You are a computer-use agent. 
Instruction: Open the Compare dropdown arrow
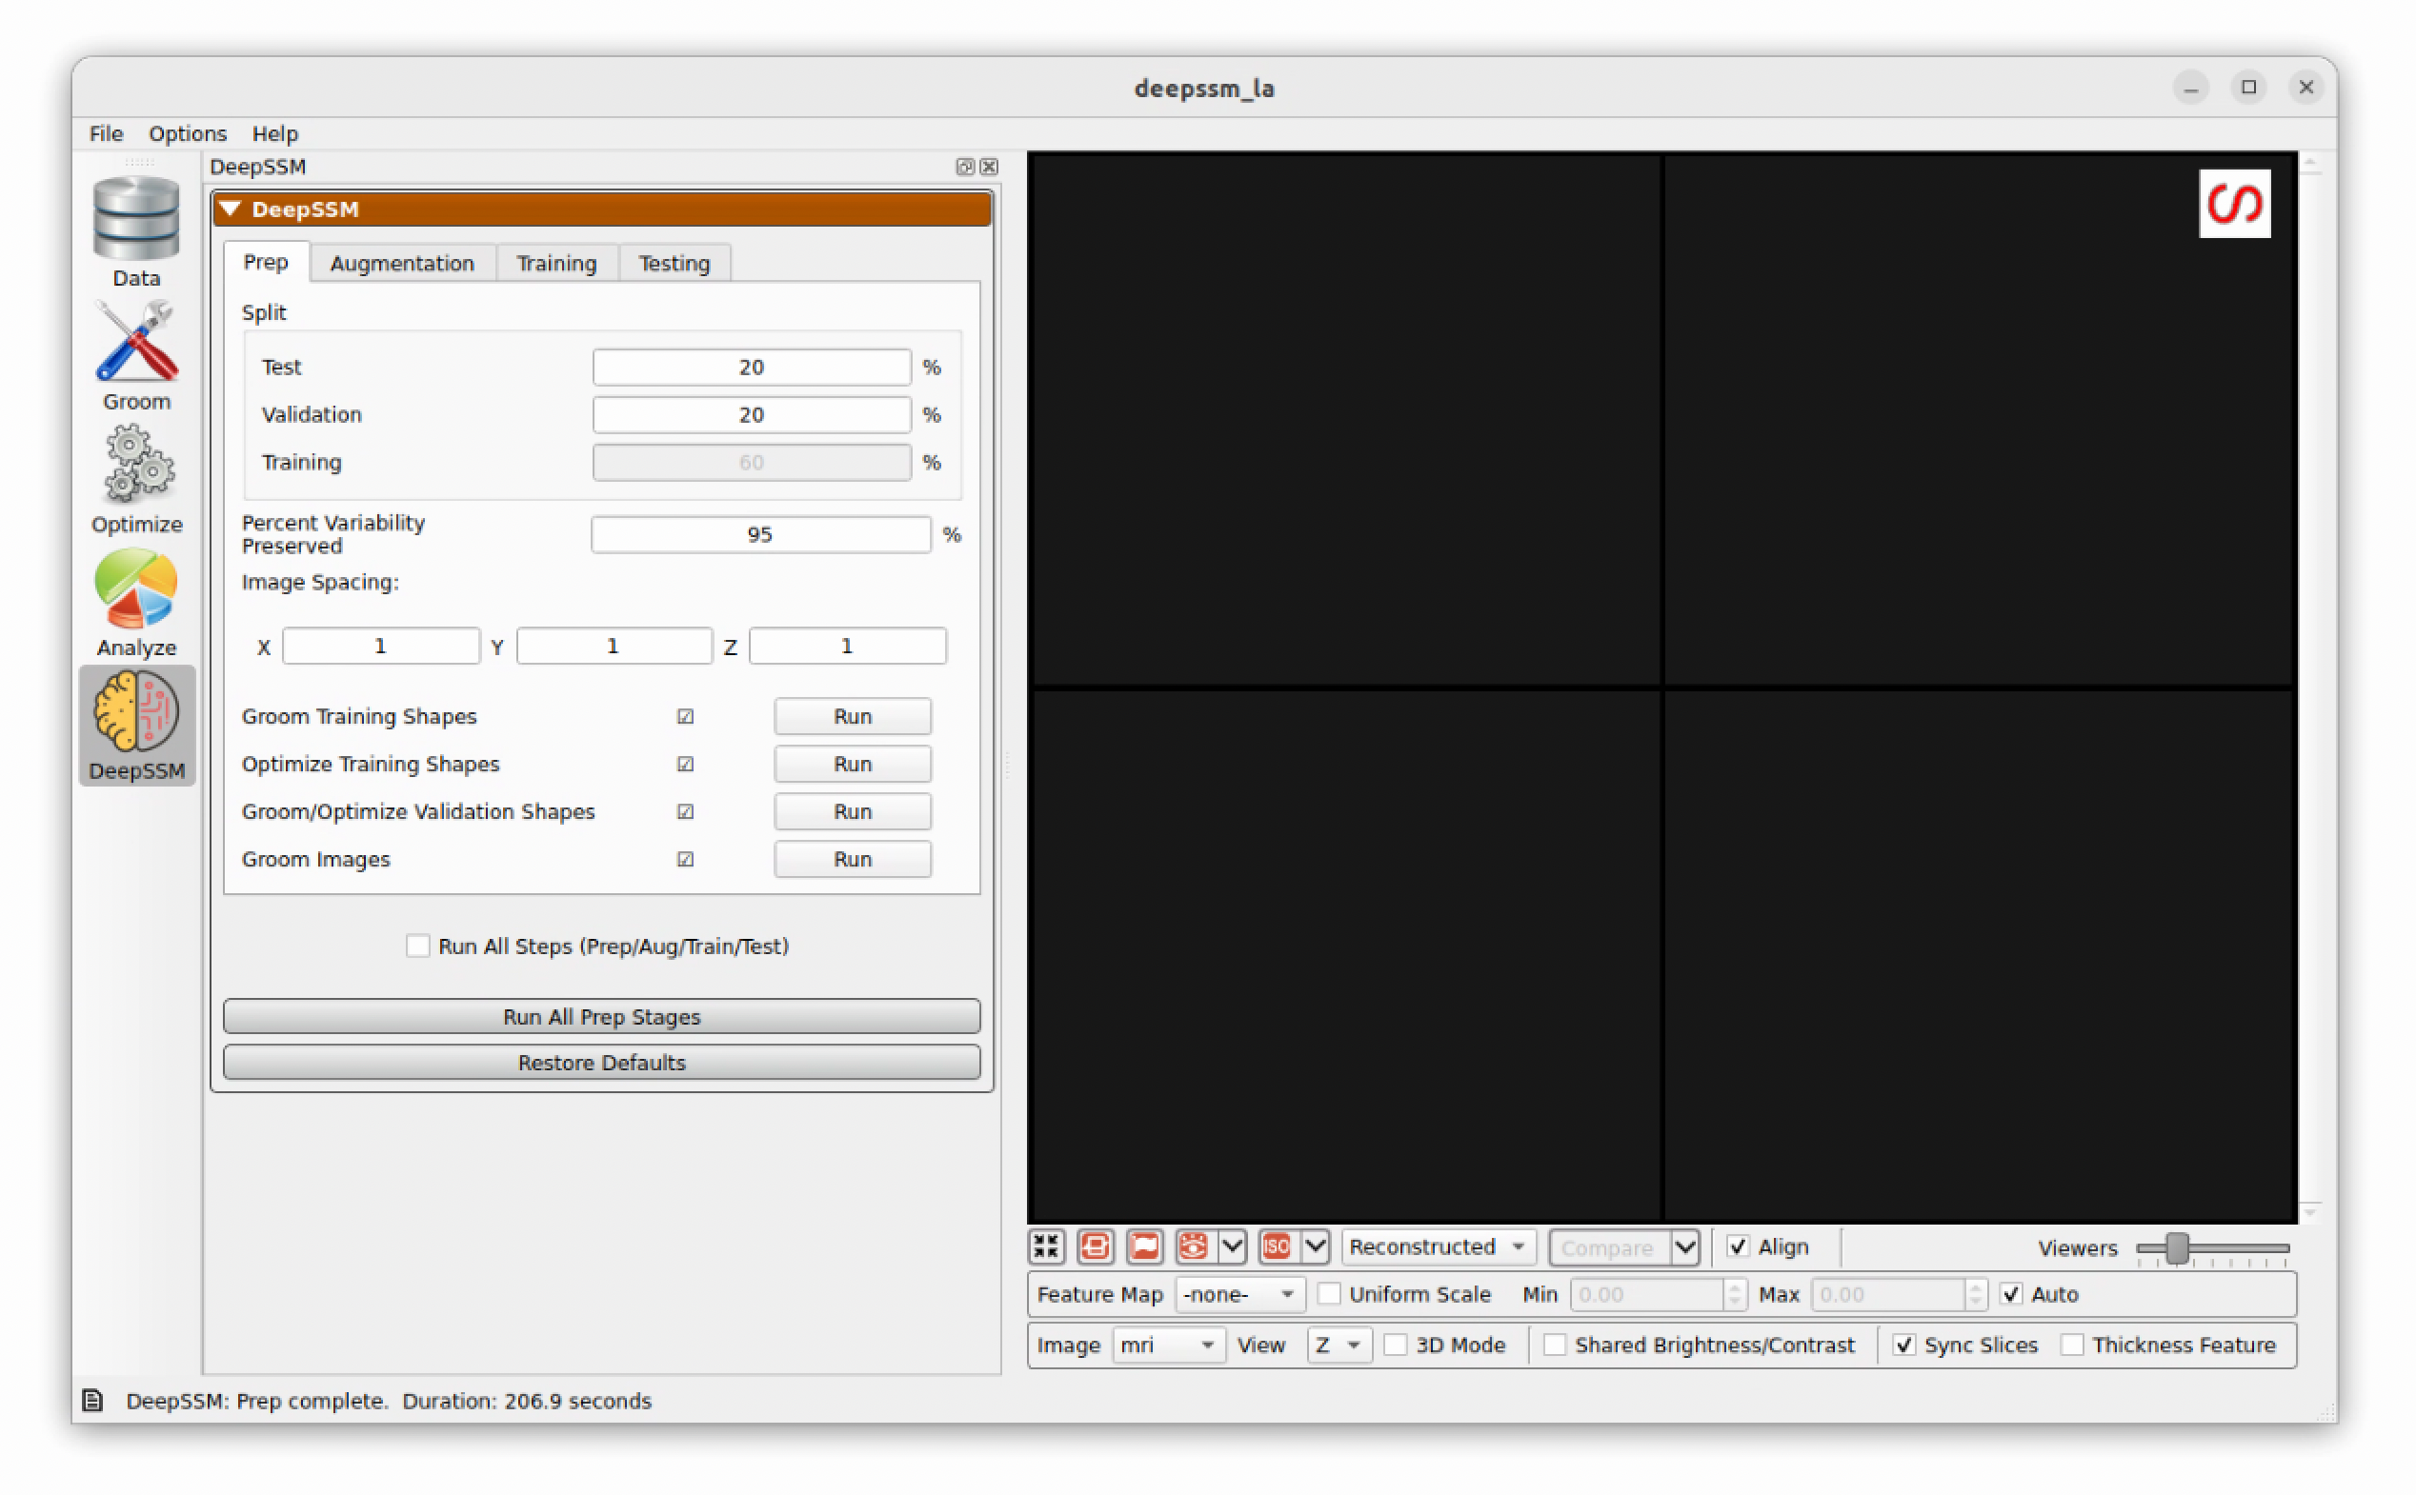click(x=1686, y=1247)
